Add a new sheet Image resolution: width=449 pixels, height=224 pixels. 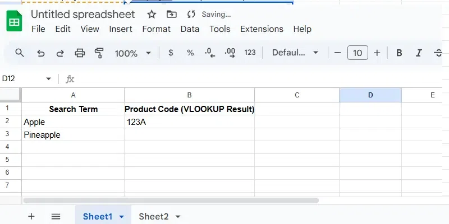click(31, 216)
